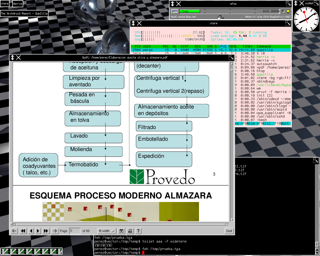Select the qupzilla process row PID 2504
This screenshot has height=256, width=320.
click(x=211, y=50)
